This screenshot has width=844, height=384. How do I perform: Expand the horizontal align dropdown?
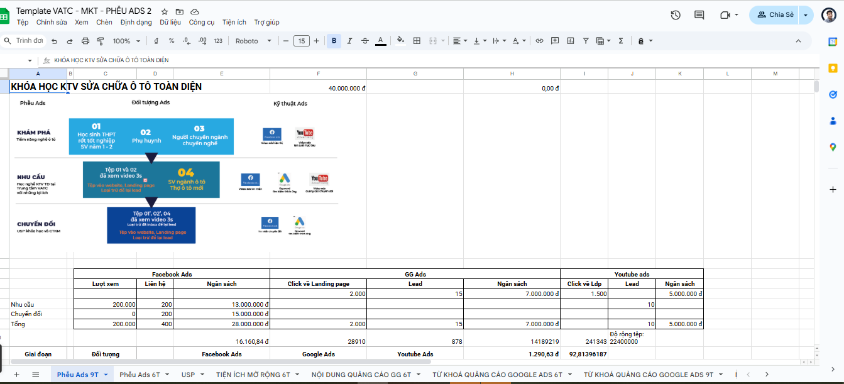pos(460,41)
